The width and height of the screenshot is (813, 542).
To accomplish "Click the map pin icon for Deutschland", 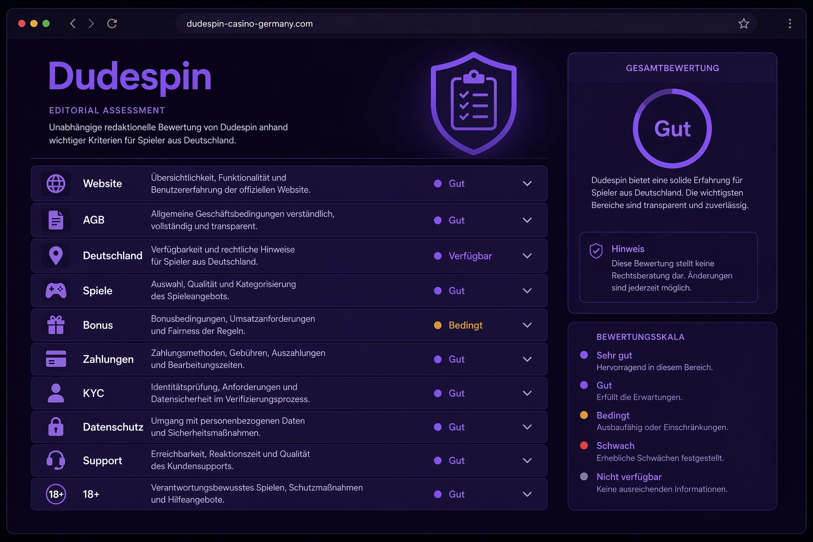I will pos(56,256).
